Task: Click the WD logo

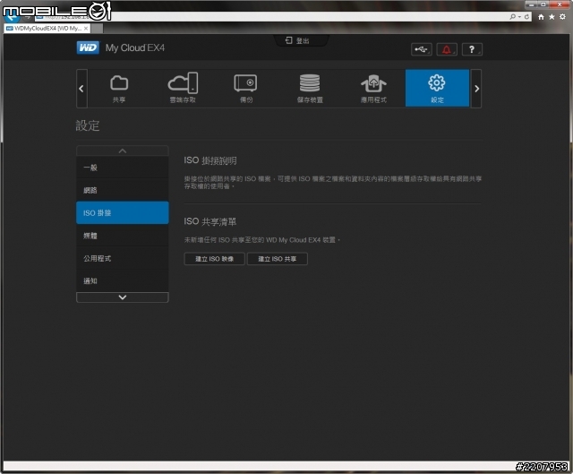Action: (88, 47)
